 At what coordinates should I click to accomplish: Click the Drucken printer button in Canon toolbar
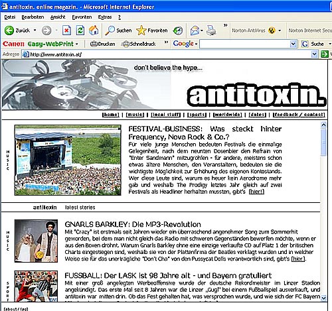102,44
